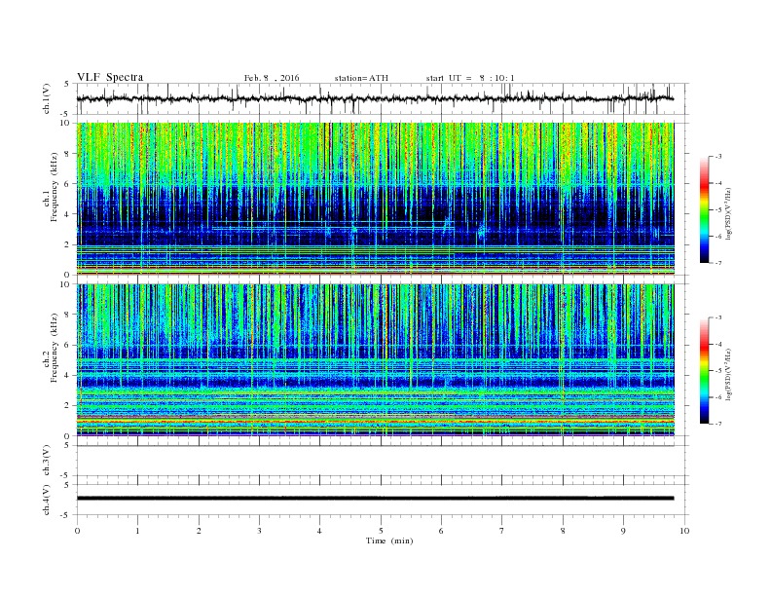Click time axis tick label '5'
The width and height of the screenshot is (771, 596).
point(381,531)
